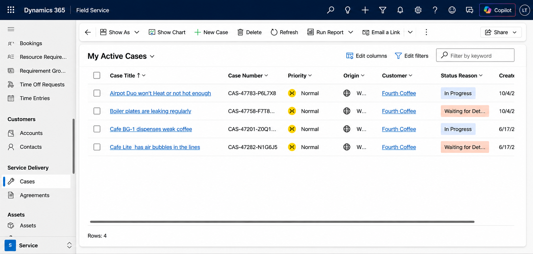Click the horizontal scrollbar under the grid
The width and height of the screenshot is (533, 254).
[282, 222]
